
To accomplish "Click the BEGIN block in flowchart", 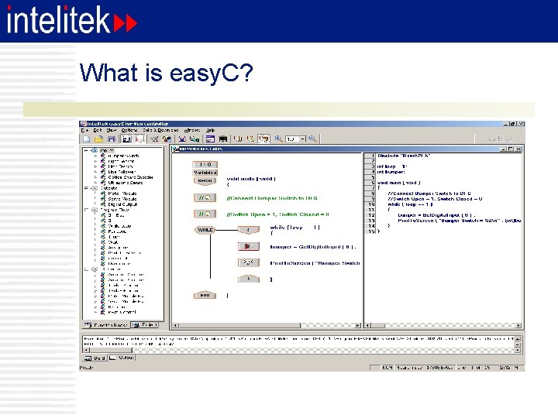I will 205,181.
